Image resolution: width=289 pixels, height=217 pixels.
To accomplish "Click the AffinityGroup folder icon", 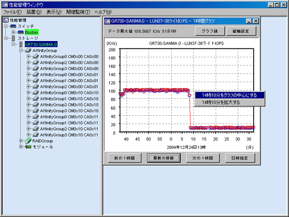I will 28,50.
